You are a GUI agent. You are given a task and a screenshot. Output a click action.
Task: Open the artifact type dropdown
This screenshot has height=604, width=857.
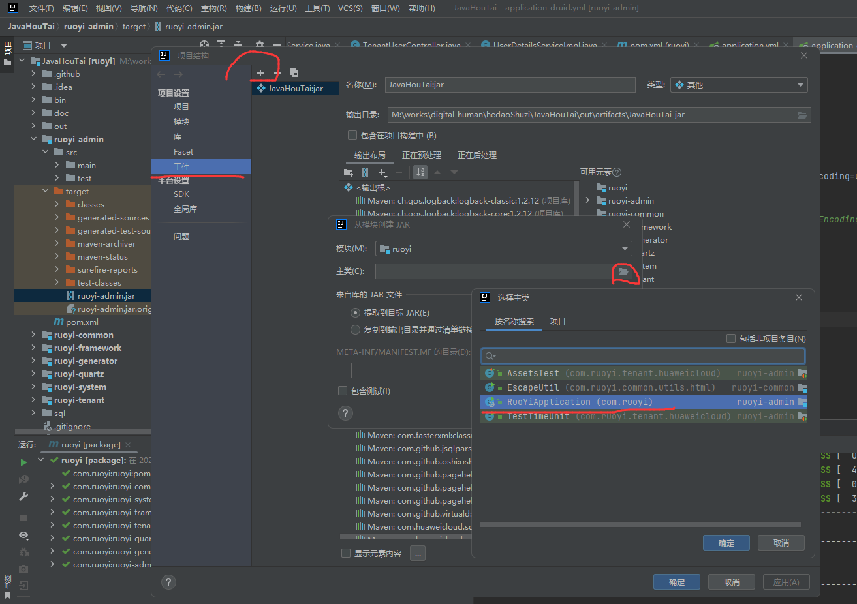pos(739,85)
